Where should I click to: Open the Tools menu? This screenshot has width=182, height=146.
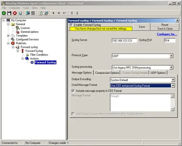26,8
